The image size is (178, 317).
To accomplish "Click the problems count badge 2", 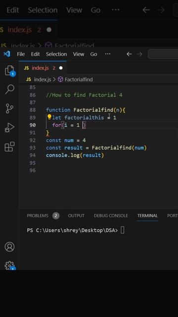I will pos(56,216).
